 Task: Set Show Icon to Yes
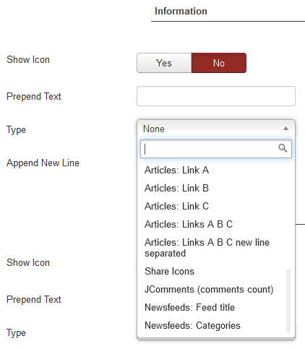(164, 63)
